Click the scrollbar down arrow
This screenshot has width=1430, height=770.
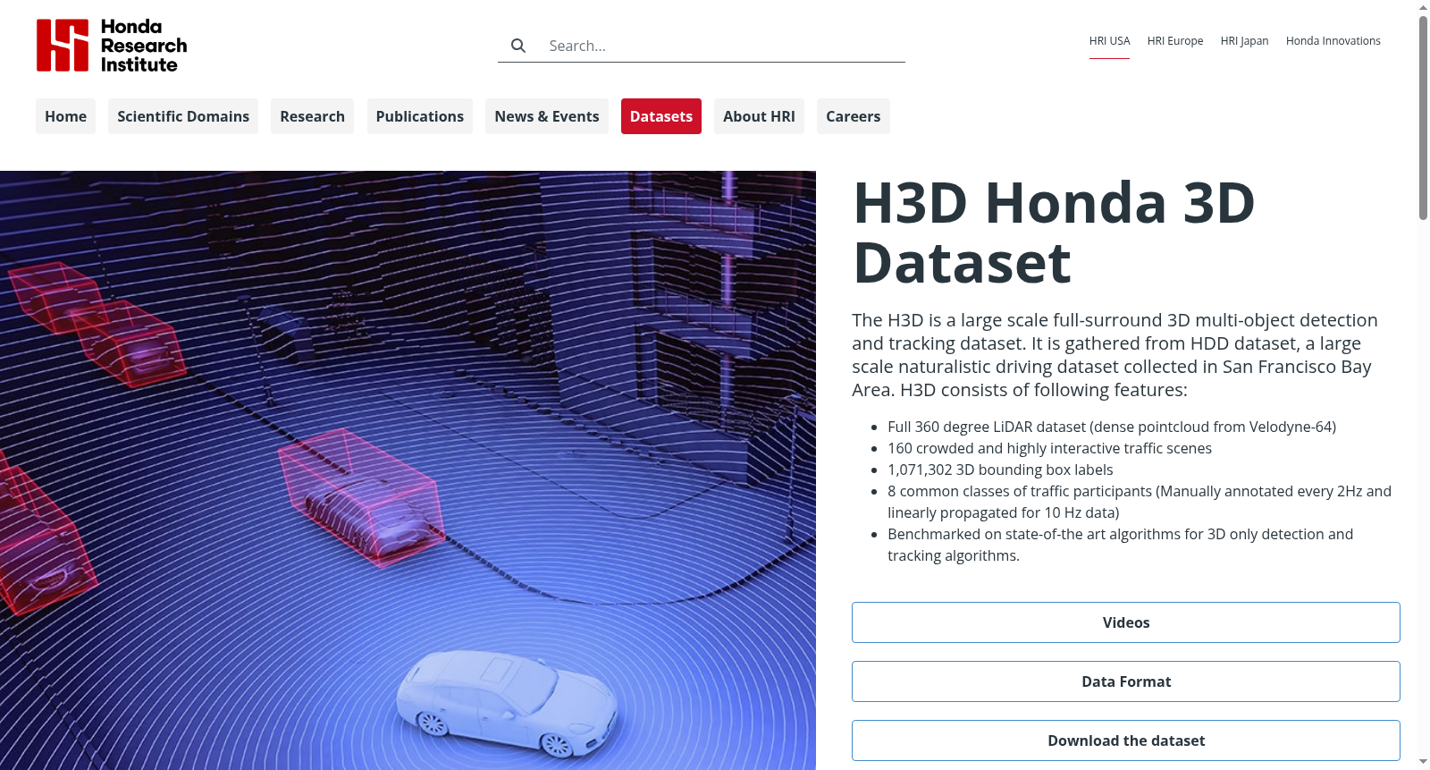(1423, 762)
